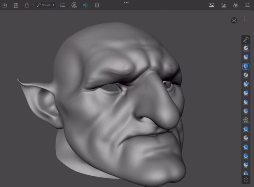Viewport: 254px width, 187px height.
Task: Expand the brush category dropdown above Standard
Action: point(246,40)
